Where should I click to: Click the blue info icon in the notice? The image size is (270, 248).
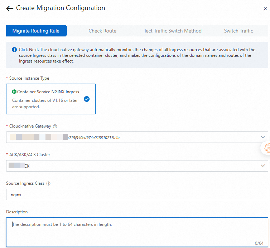click(14, 50)
